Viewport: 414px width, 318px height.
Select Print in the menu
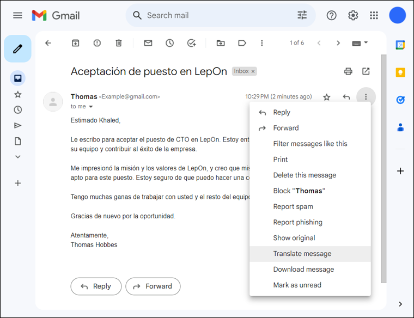click(x=310, y=160)
